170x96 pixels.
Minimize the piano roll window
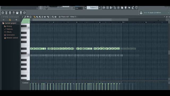coord(164,17)
